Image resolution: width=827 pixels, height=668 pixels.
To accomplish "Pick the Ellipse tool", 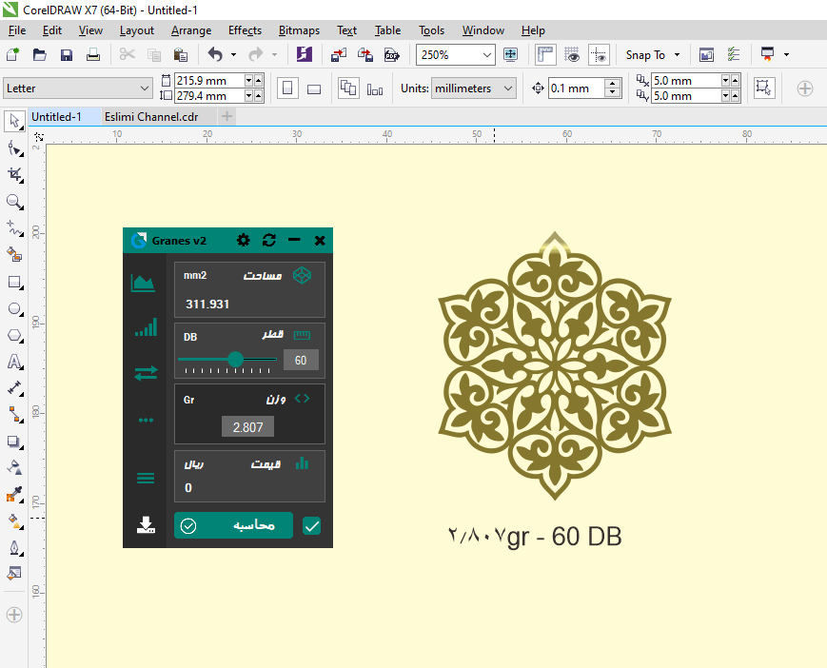I will (14, 308).
